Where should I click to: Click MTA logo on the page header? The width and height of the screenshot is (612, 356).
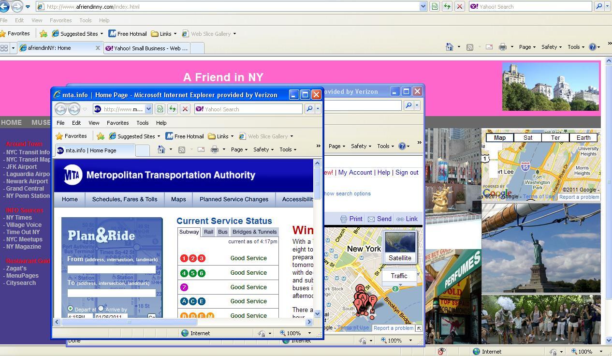(73, 175)
